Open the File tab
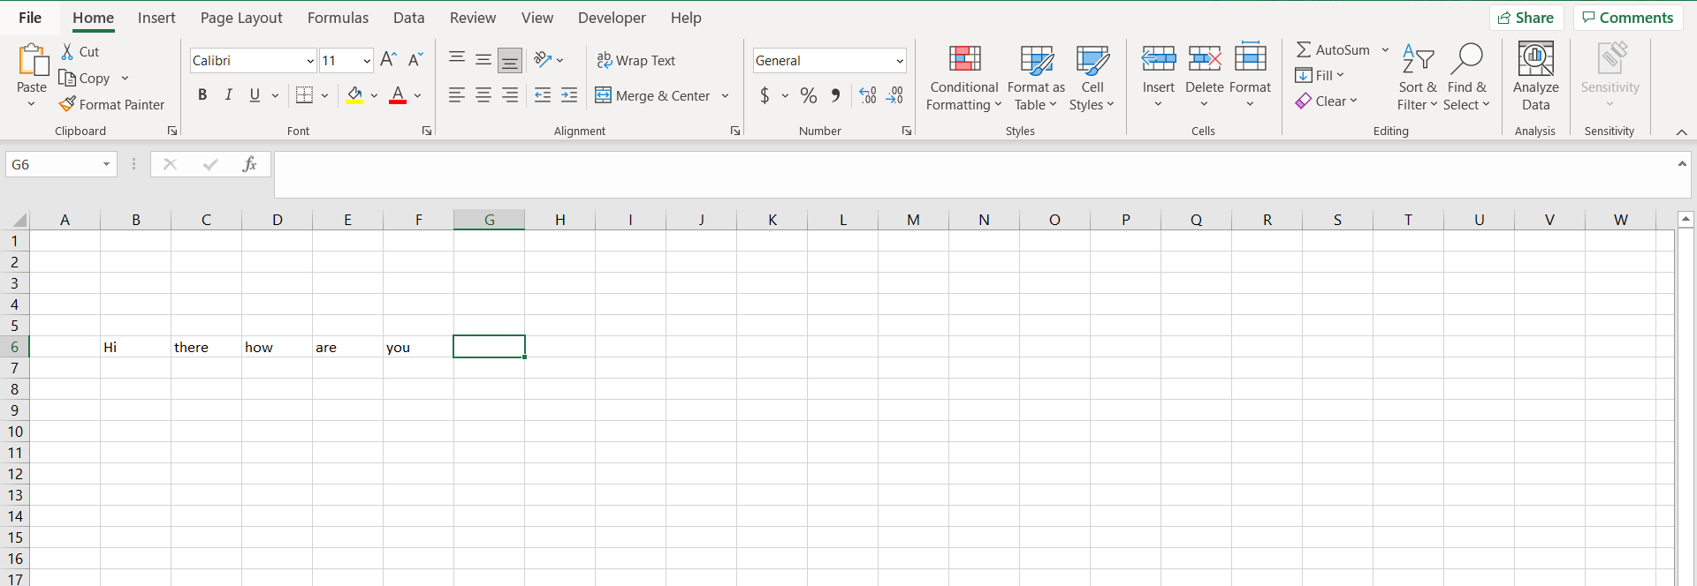This screenshot has width=1697, height=586. pyautogui.click(x=30, y=18)
